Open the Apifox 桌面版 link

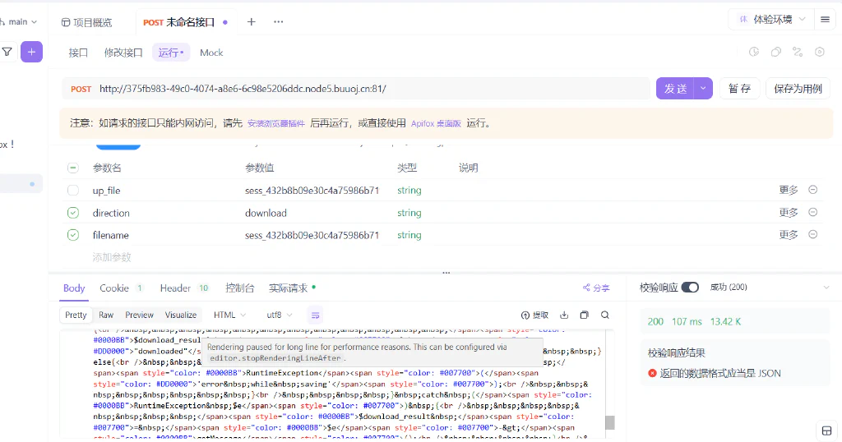point(436,123)
